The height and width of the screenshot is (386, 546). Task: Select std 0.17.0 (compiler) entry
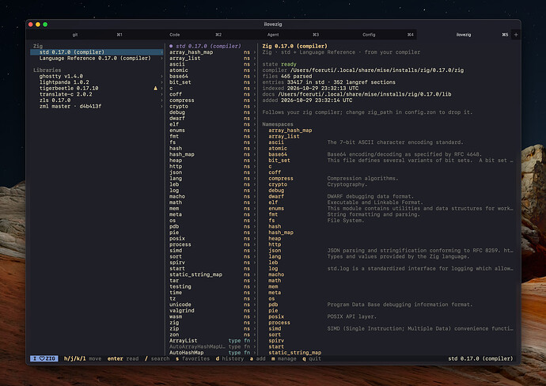click(x=97, y=52)
